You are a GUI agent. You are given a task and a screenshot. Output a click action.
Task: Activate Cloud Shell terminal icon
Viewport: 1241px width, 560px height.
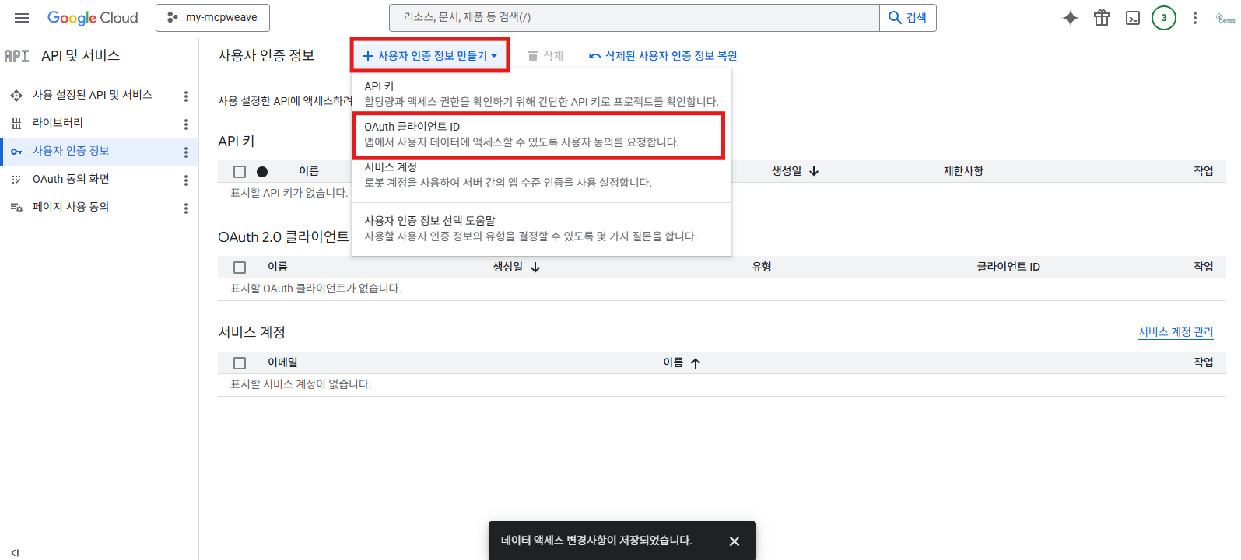1133,18
